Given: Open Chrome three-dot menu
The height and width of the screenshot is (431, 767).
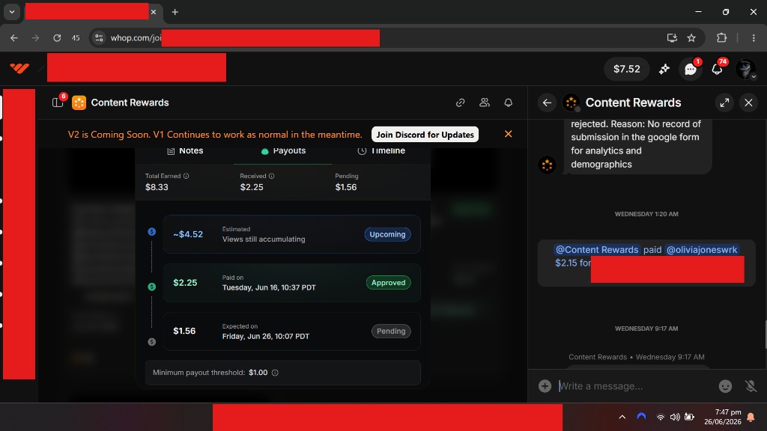Looking at the screenshot, I should pos(754,38).
